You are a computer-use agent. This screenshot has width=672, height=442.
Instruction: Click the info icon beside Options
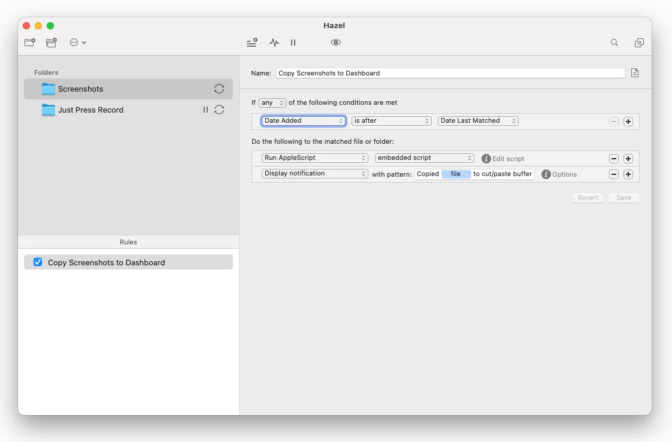(x=545, y=174)
